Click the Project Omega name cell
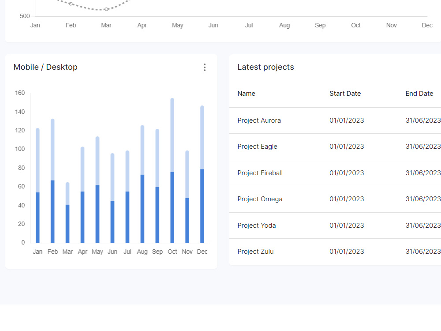This screenshot has width=441, height=331. tap(260, 199)
